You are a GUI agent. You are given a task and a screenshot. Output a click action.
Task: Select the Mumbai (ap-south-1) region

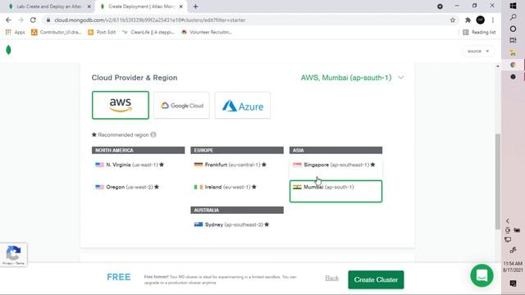pyautogui.click(x=336, y=191)
